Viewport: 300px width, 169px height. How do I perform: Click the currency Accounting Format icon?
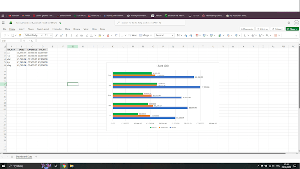coord(178,35)
